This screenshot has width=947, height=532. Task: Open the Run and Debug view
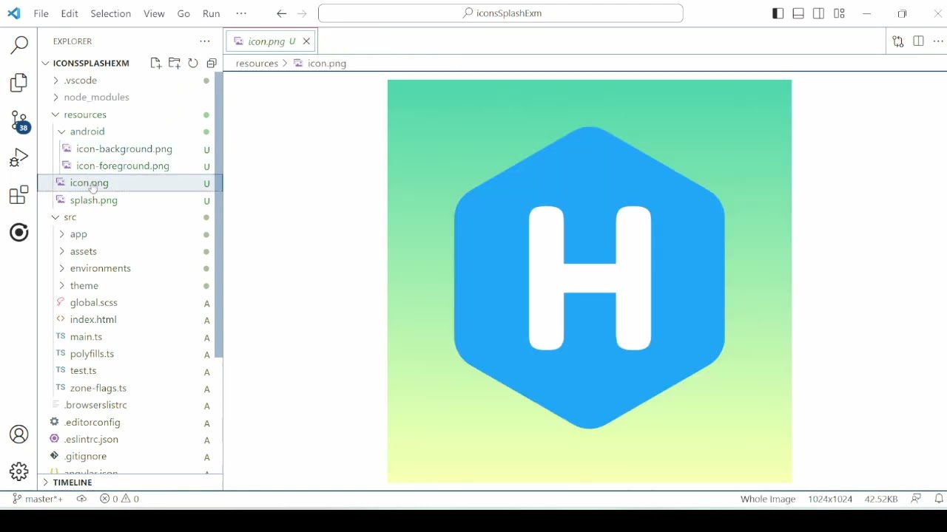19,157
